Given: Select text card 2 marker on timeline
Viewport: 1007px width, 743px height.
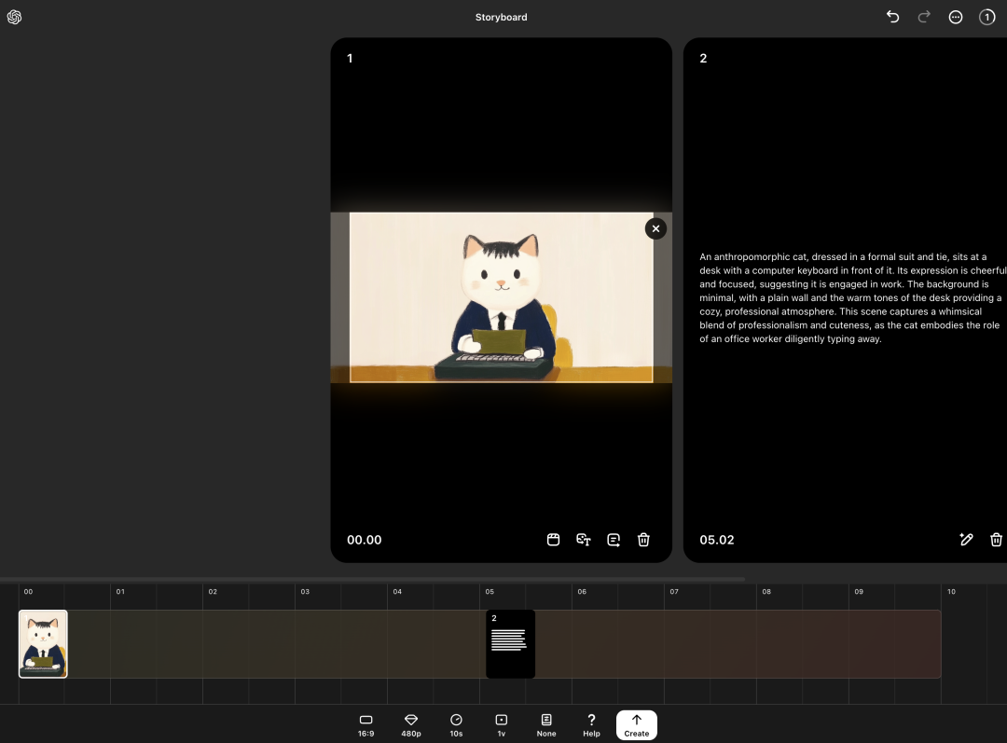Looking at the screenshot, I should (511, 643).
